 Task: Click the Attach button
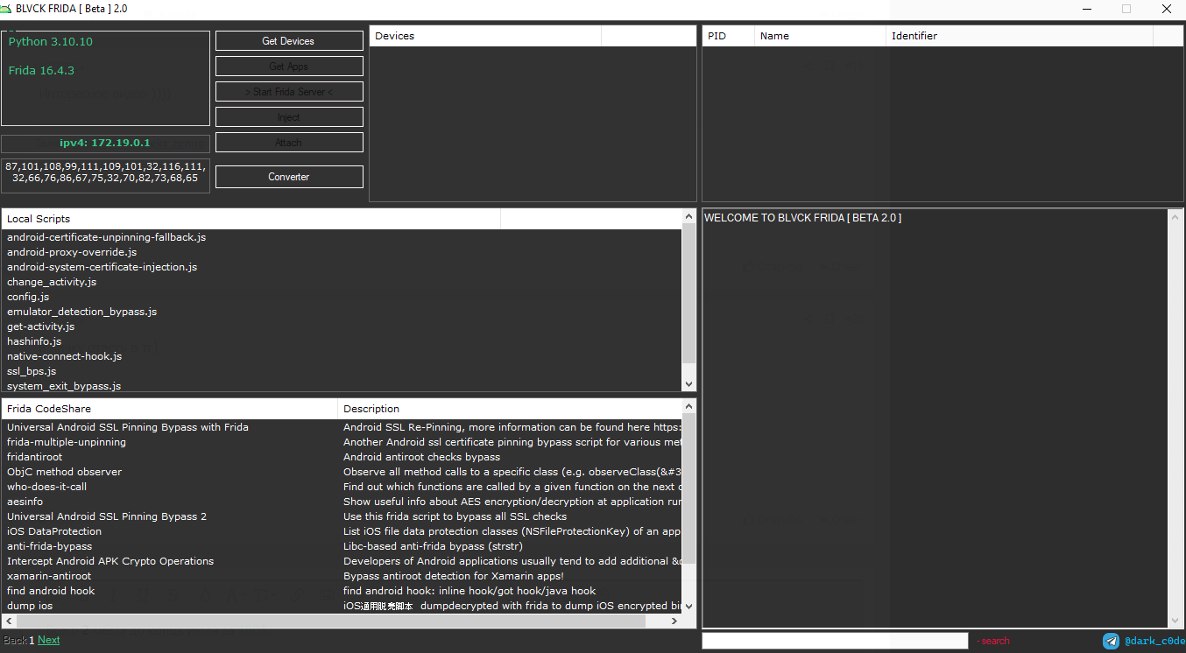(289, 143)
